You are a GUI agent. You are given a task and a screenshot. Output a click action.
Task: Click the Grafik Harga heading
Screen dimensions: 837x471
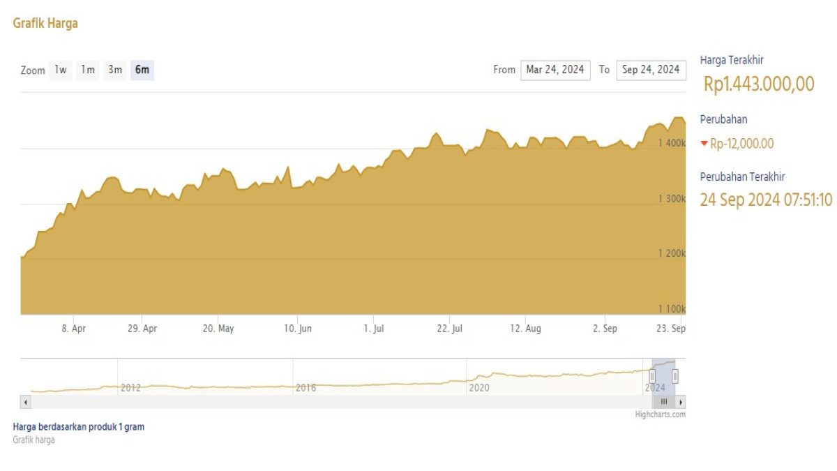coord(45,23)
